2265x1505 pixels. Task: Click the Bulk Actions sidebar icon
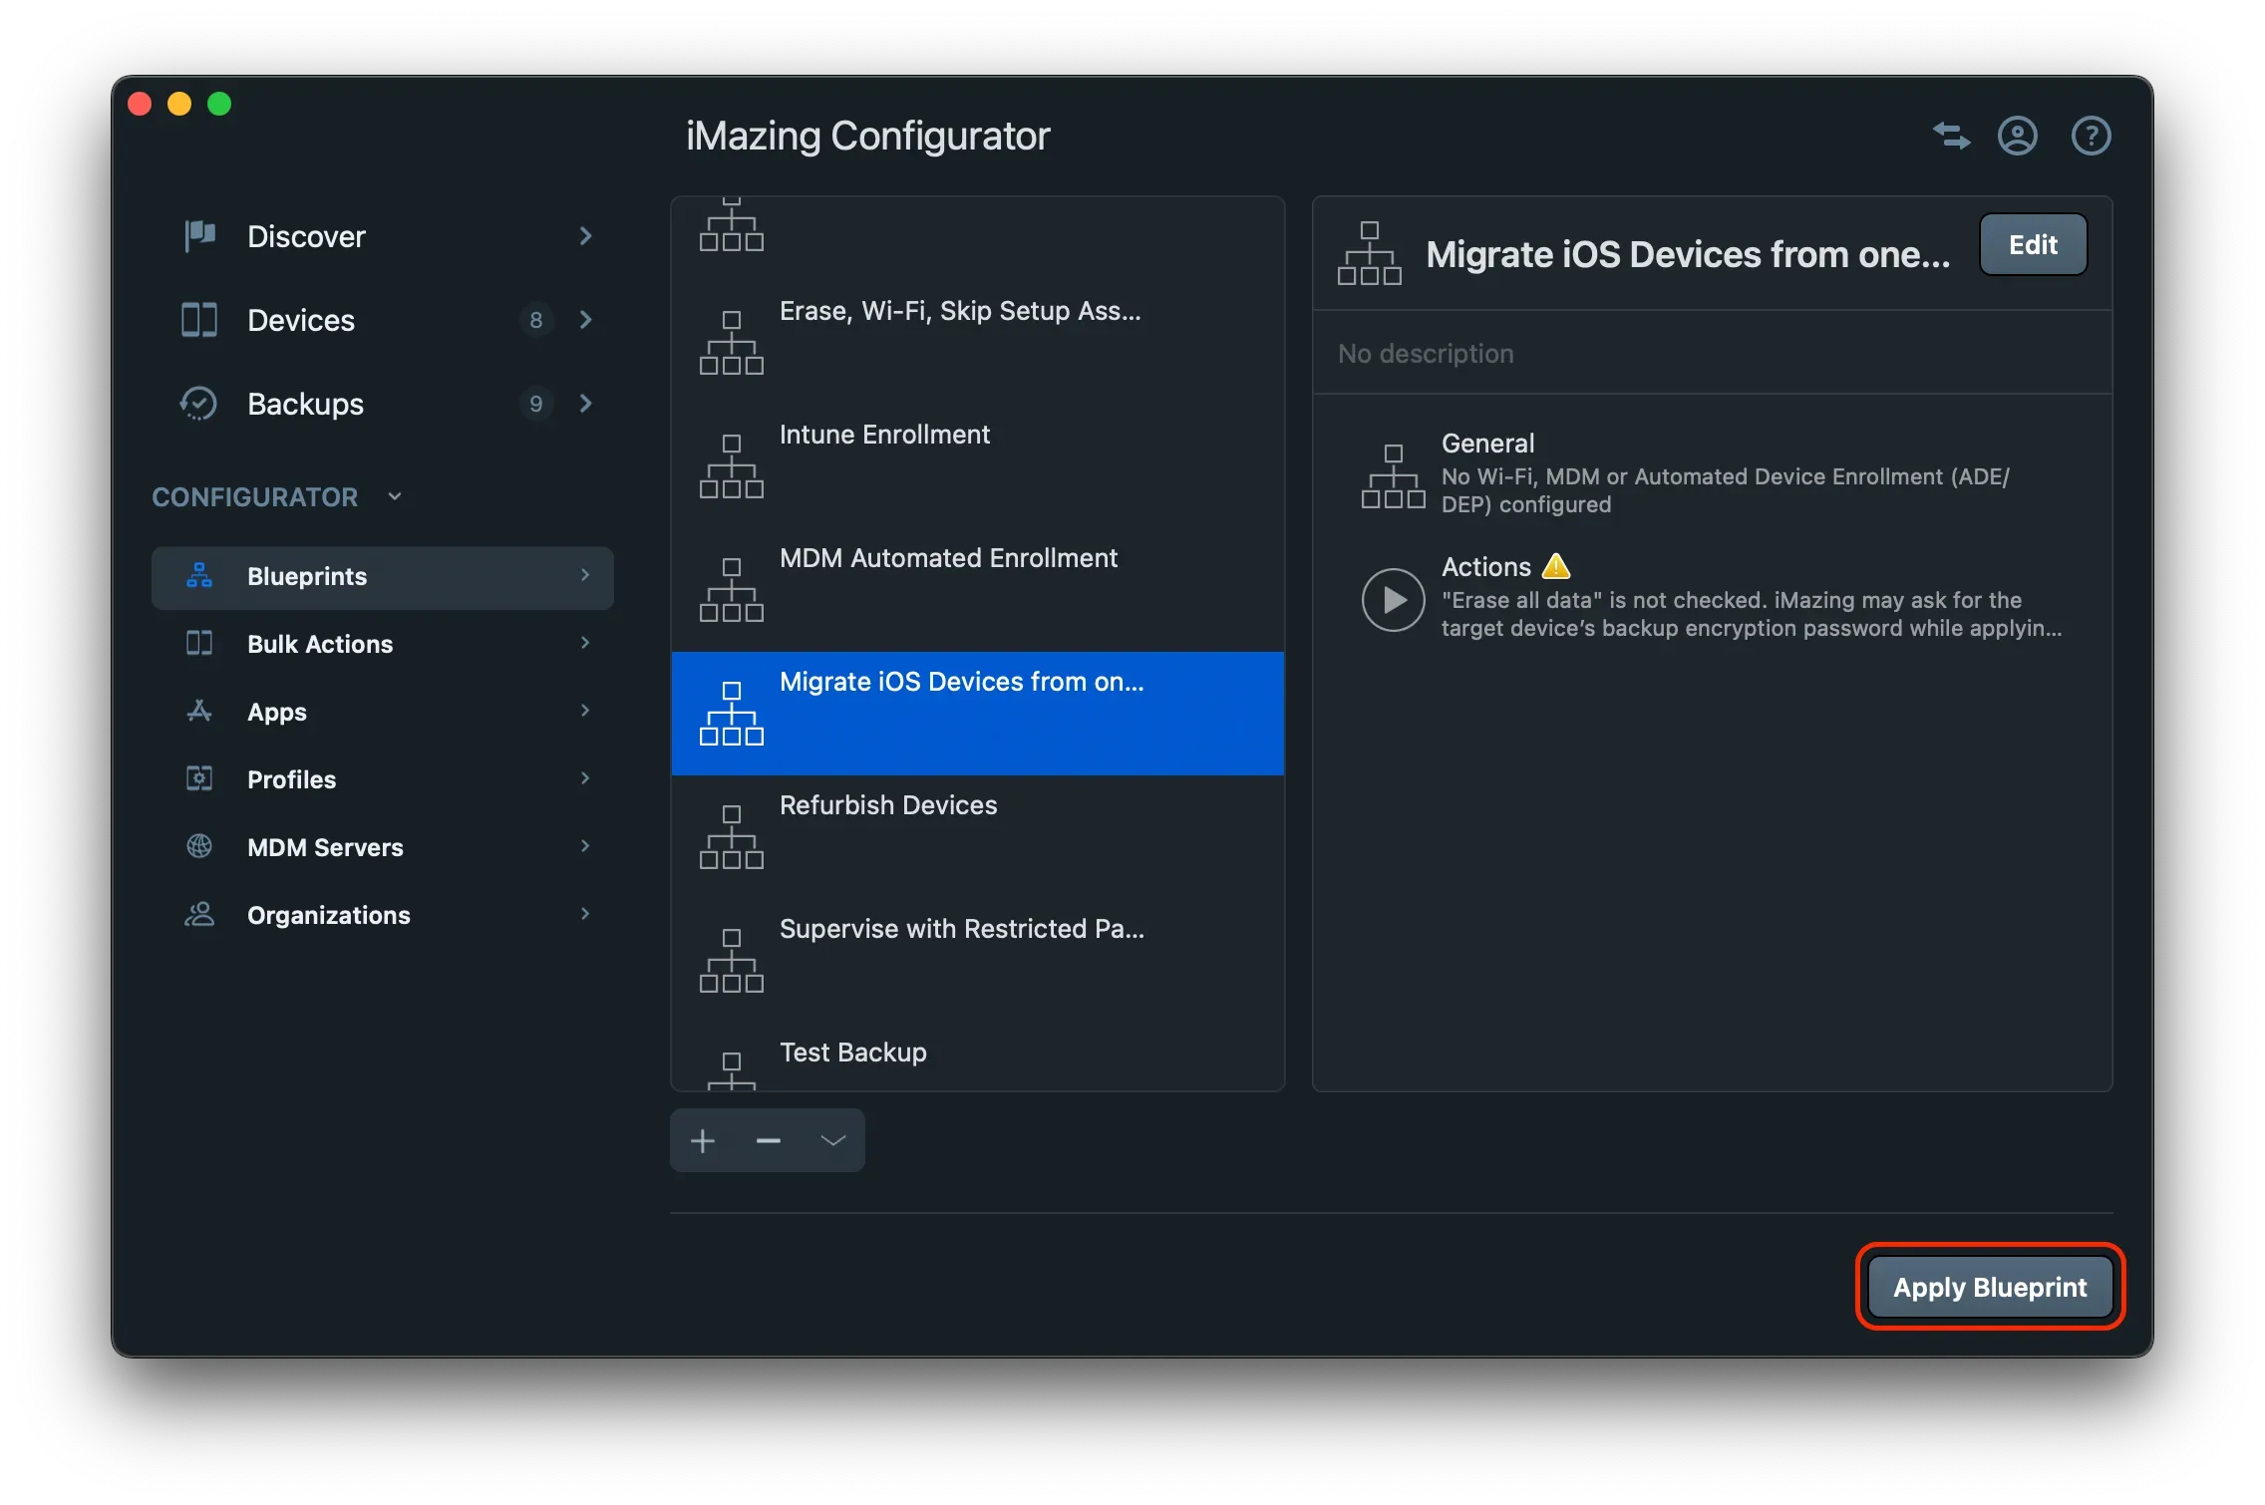pyautogui.click(x=198, y=644)
